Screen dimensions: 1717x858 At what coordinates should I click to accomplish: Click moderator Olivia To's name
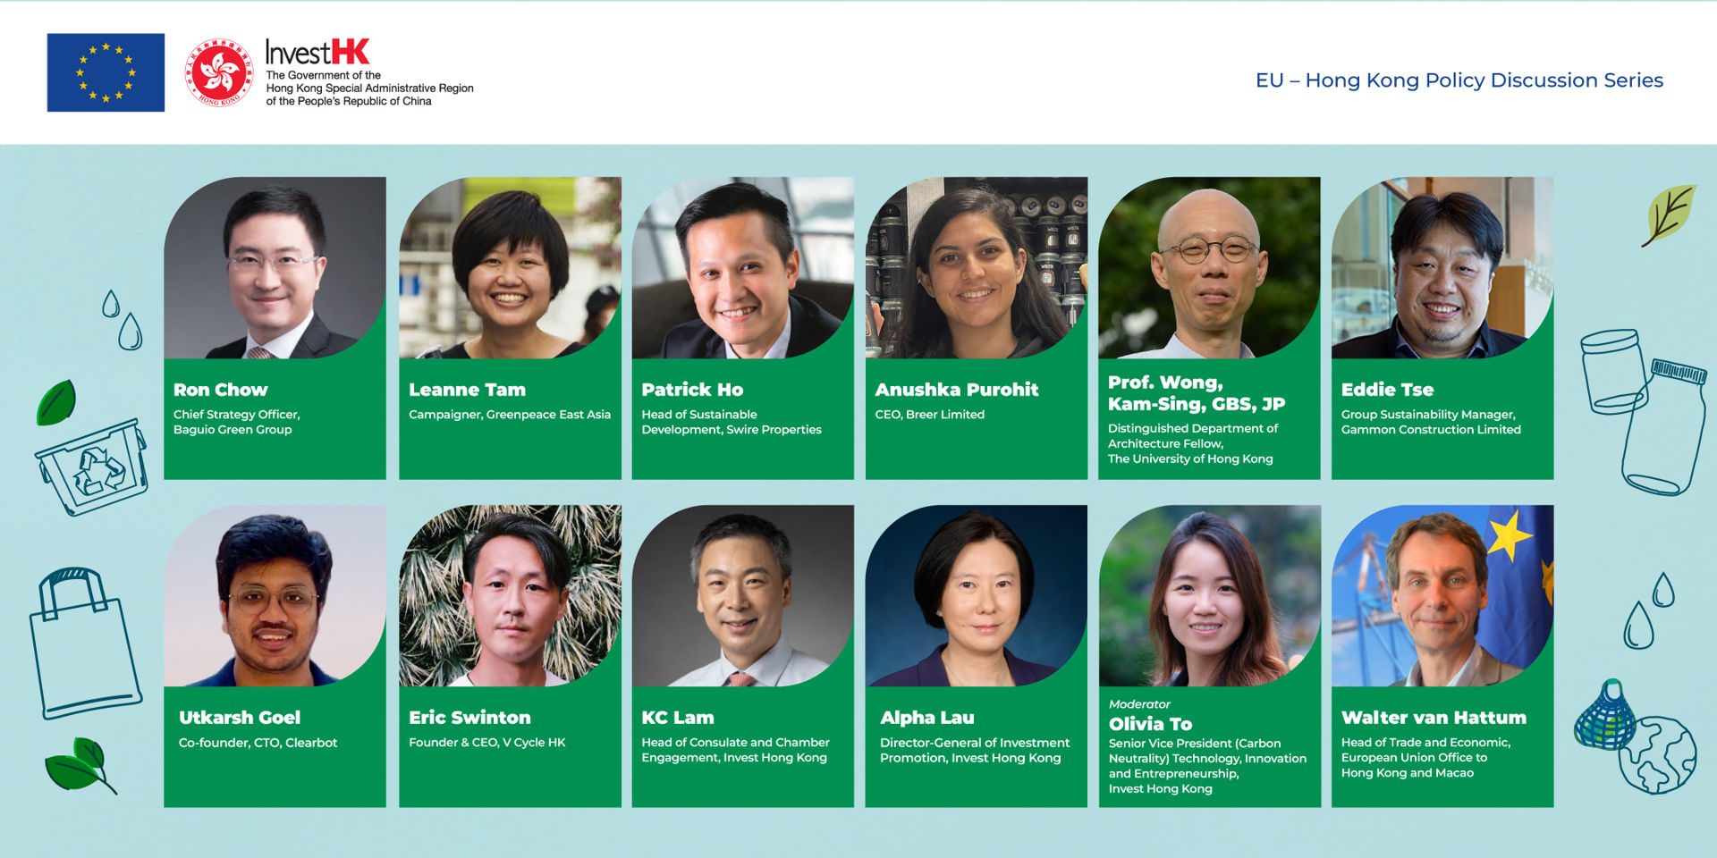[1150, 724]
